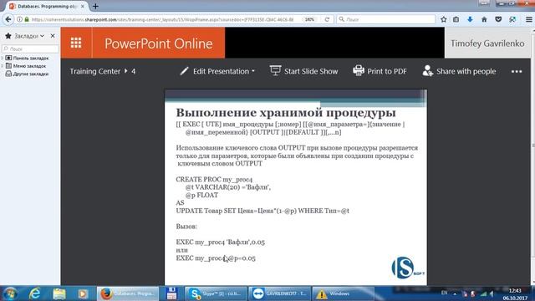Open File Explorer from taskbar
The image size is (535, 301).
pyautogui.click(x=59, y=293)
